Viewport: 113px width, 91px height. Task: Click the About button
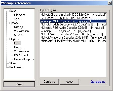click(x=69, y=82)
